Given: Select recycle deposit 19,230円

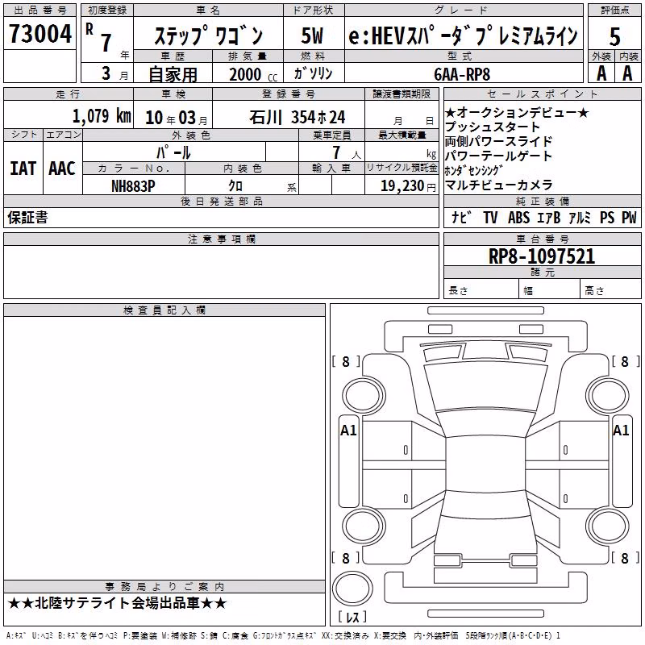Looking at the screenshot, I should (x=408, y=186).
